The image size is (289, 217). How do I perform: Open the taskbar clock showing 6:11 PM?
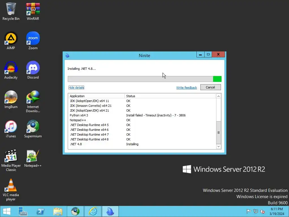(x=277, y=211)
